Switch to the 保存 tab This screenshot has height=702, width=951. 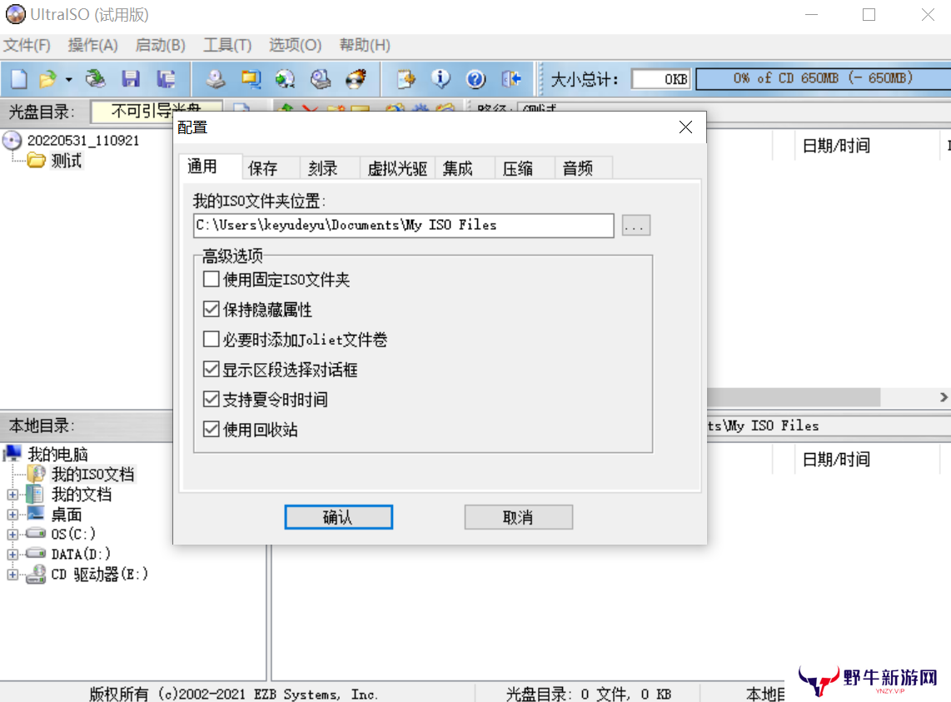[x=270, y=168]
